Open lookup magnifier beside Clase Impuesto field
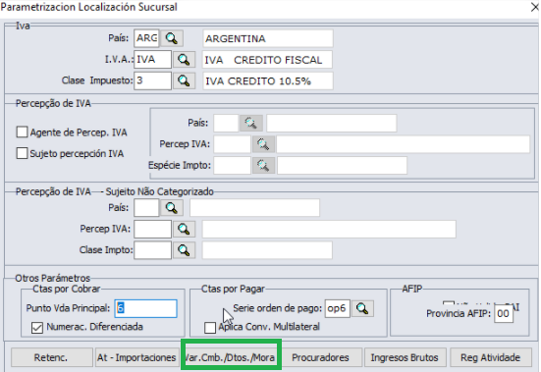The width and height of the screenshot is (541, 372). 184,81
